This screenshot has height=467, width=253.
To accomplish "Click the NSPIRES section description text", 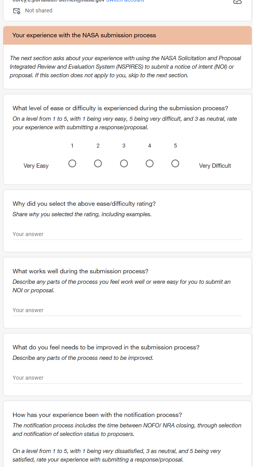I will pos(125,67).
